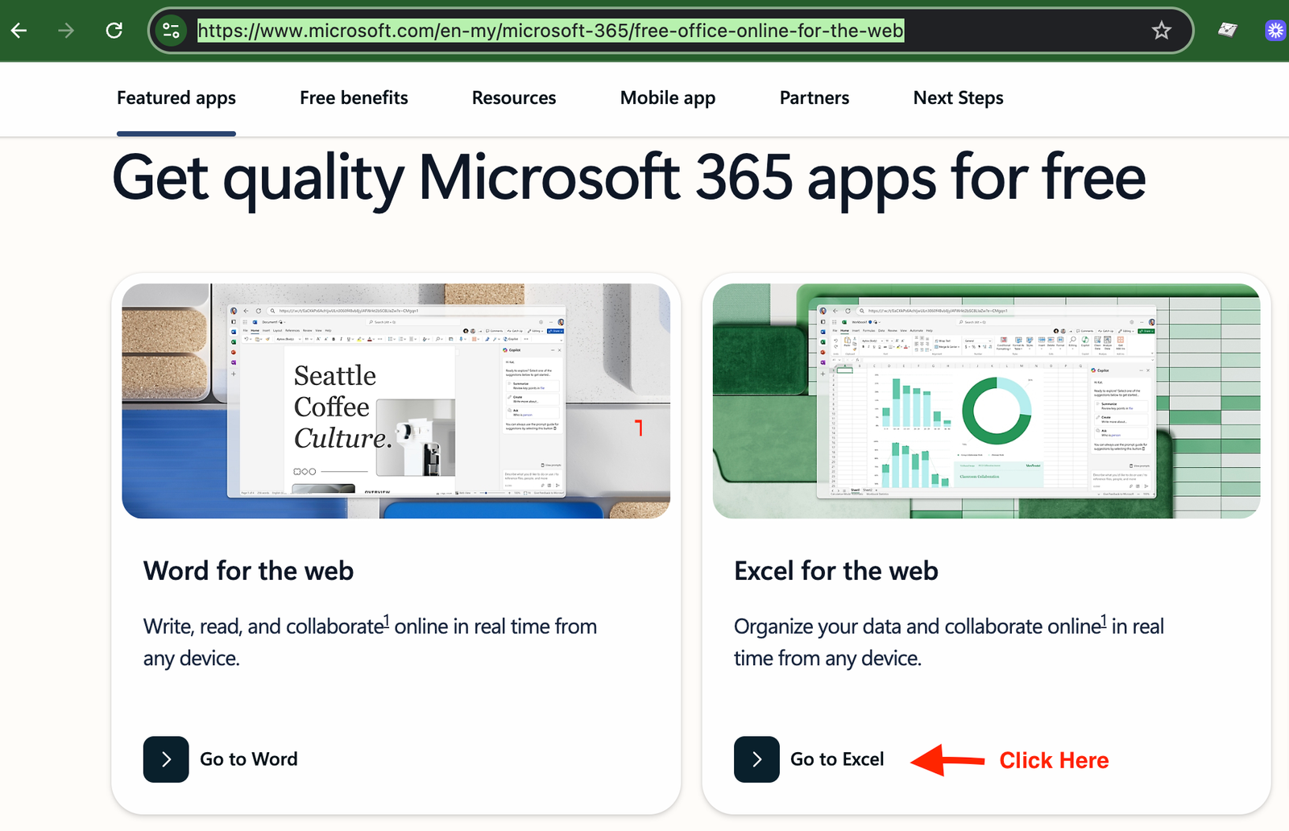
Task: Click the Go to Excel arrow icon
Action: point(756,759)
